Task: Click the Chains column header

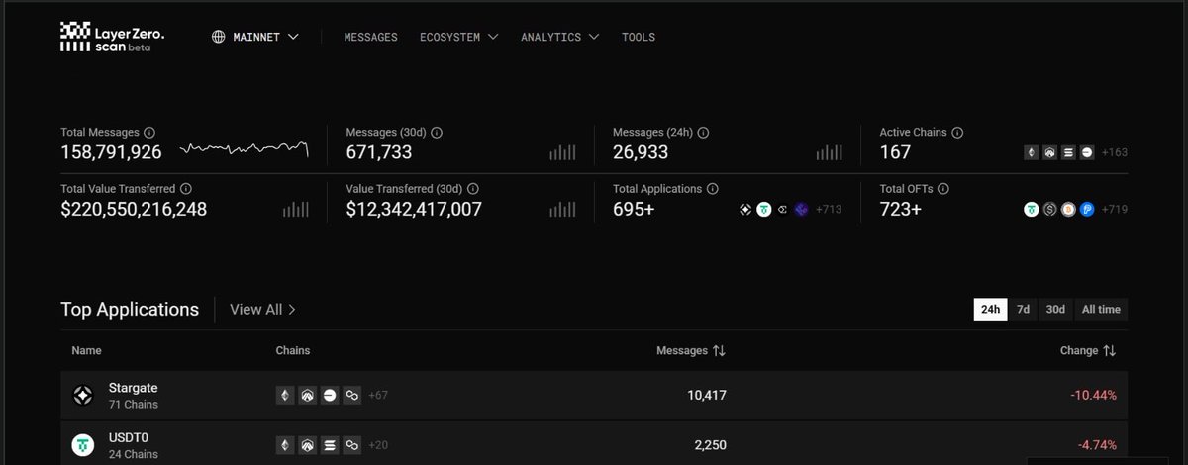Action: pos(292,350)
